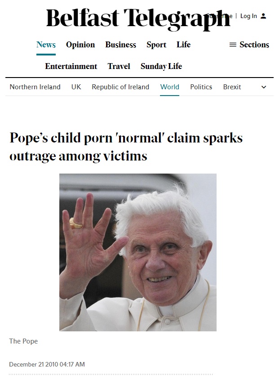
Task: Select Northern Ireland subsection
Action: click(35, 87)
